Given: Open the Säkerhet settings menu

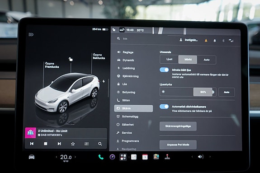Looking at the screenshot, I should tap(125, 125).
